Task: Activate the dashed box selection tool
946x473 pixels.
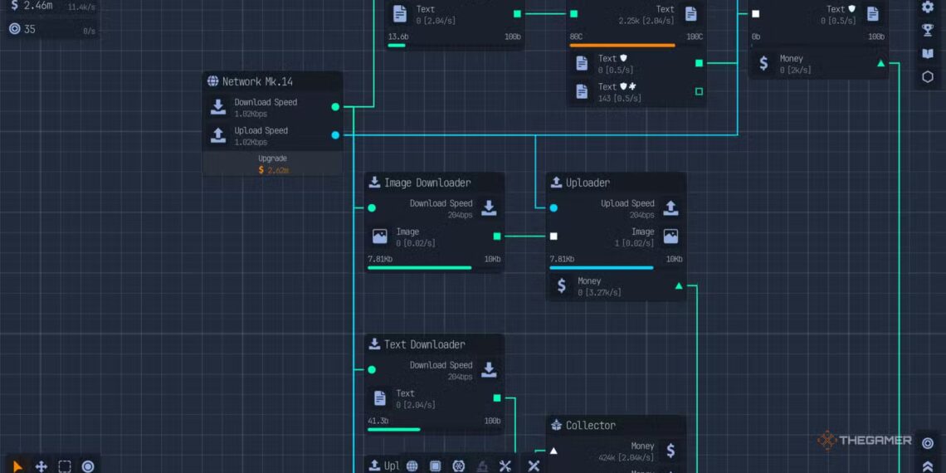Action: 65,466
